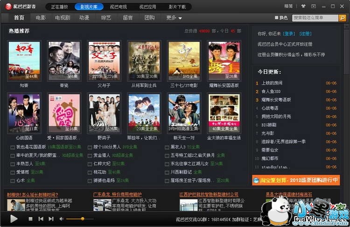This screenshot has height=227, width=350.
Task: Open 拥抱太阳的月亮 in today's updates
Action: pos(276,116)
